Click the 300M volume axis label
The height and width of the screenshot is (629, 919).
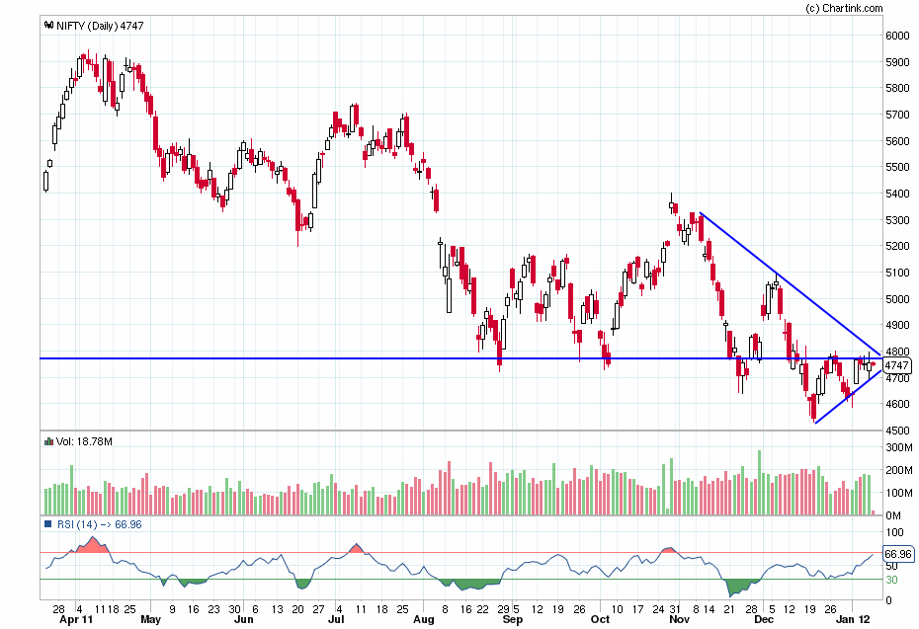tap(897, 448)
